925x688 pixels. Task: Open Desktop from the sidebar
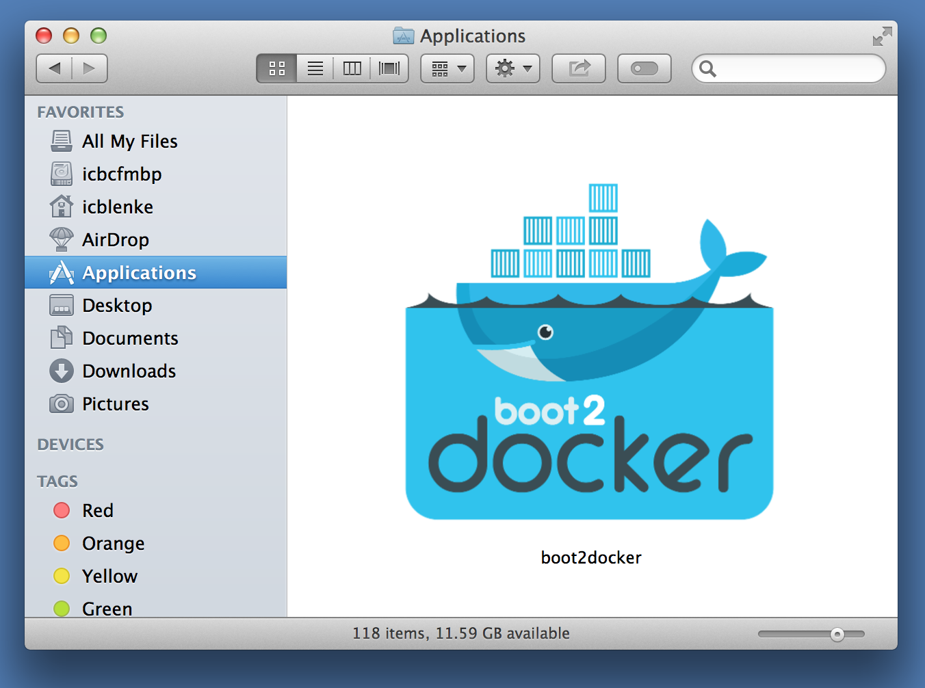155,305
